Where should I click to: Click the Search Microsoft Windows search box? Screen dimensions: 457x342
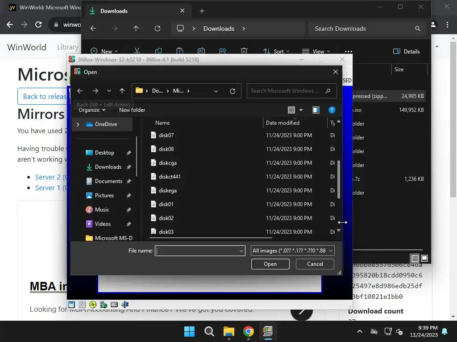[291, 91]
